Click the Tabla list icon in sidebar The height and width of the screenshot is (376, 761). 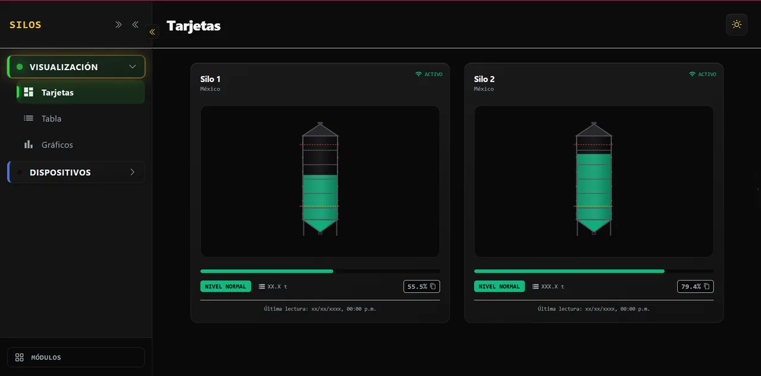pyautogui.click(x=29, y=118)
